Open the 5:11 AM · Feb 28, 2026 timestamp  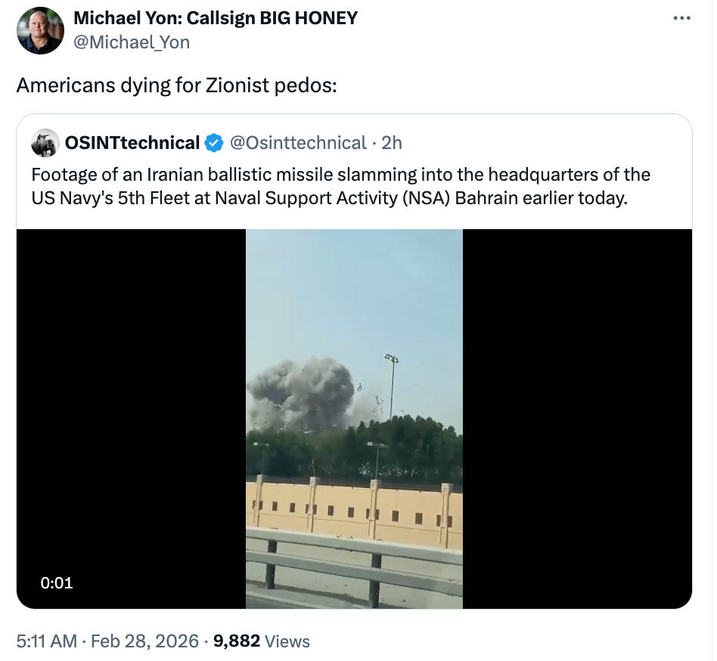pos(110,641)
